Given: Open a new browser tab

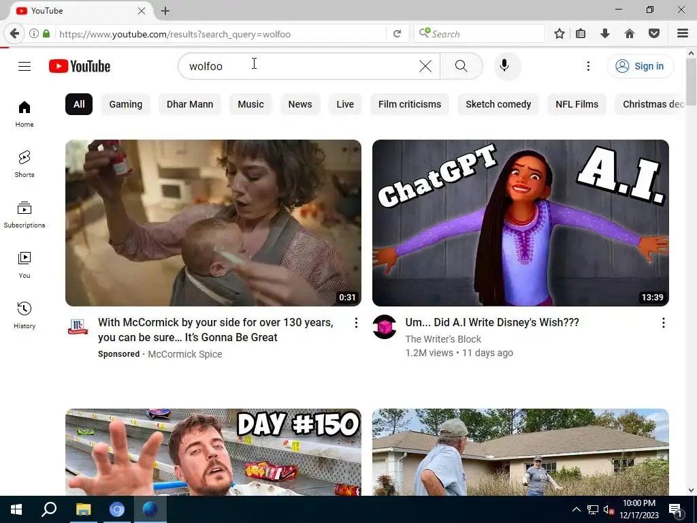Looking at the screenshot, I should 165,11.
